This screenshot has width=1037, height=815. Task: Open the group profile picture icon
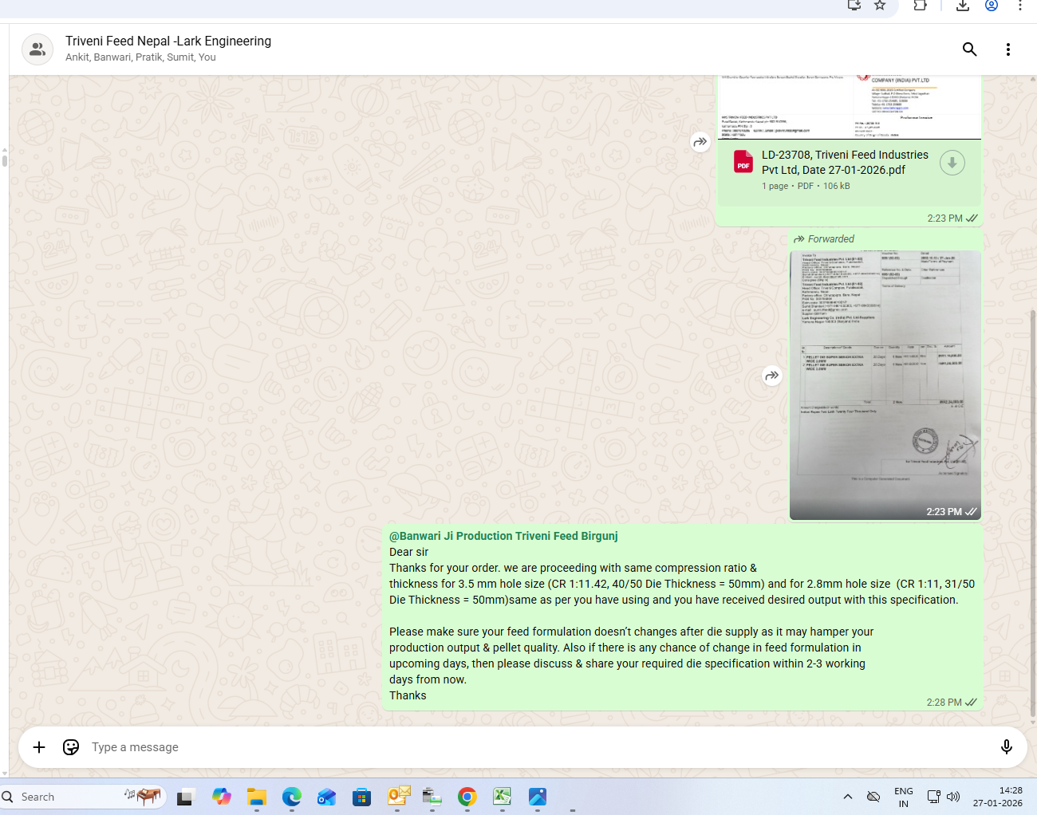(37, 49)
